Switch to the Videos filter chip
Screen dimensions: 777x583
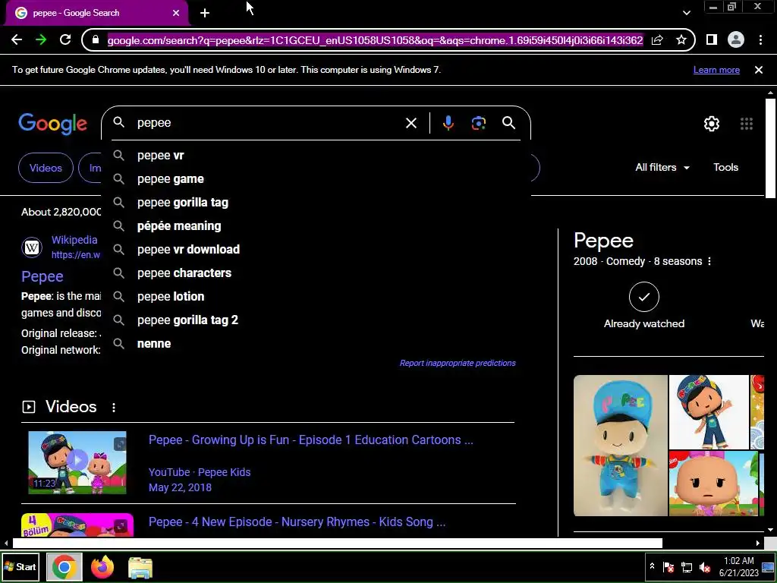point(46,168)
